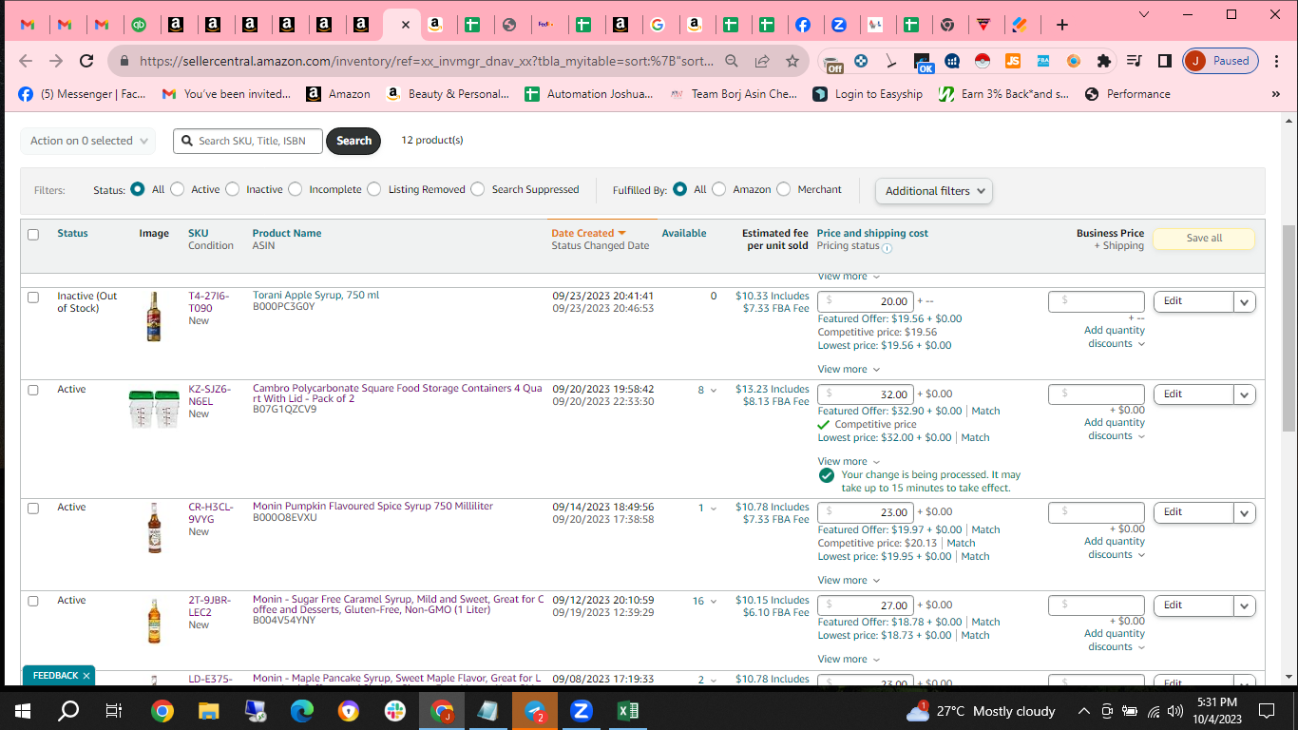Open Microsoft Edge from the taskbar

pyautogui.click(x=302, y=711)
